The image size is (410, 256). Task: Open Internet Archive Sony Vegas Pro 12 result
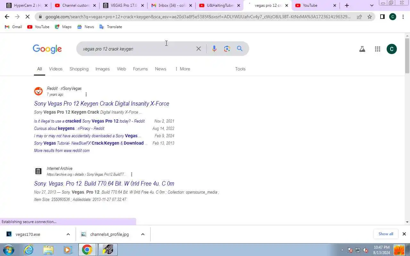104,183
